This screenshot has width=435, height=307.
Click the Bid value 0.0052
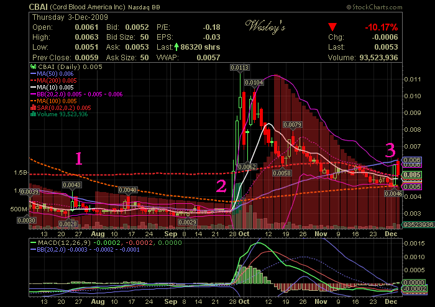pyautogui.click(x=137, y=27)
